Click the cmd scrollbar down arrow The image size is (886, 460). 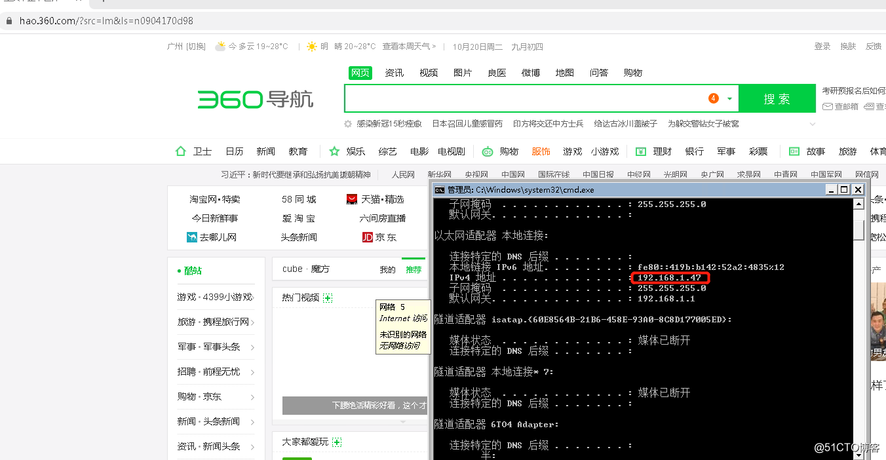click(858, 455)
